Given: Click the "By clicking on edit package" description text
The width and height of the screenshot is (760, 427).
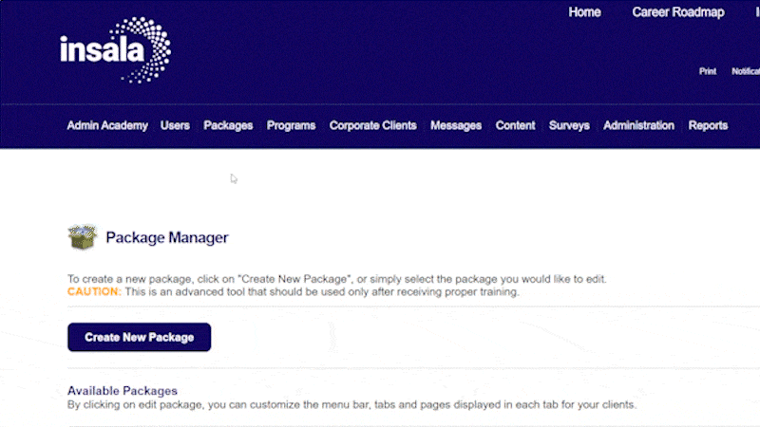Looking at the screenshot, I should 351,405.
